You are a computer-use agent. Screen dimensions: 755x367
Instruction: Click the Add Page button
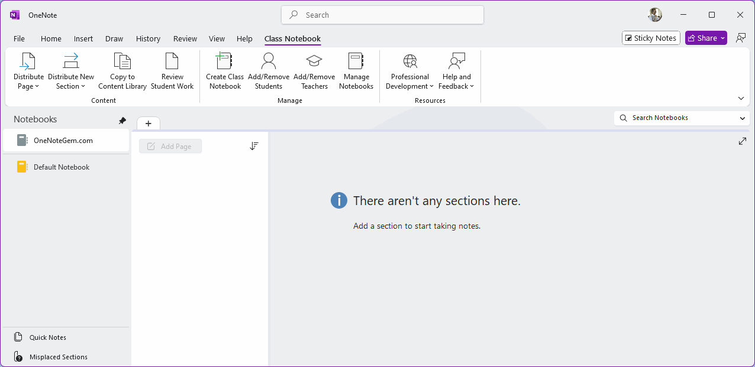[170, 146]
